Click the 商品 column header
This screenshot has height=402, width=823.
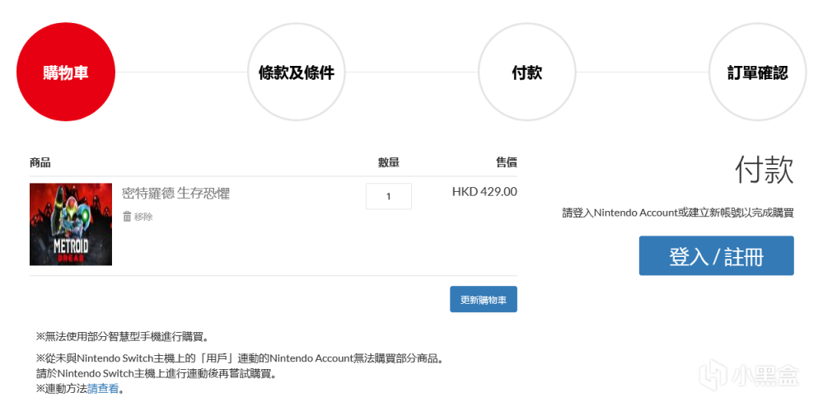(x=40, y=162)
